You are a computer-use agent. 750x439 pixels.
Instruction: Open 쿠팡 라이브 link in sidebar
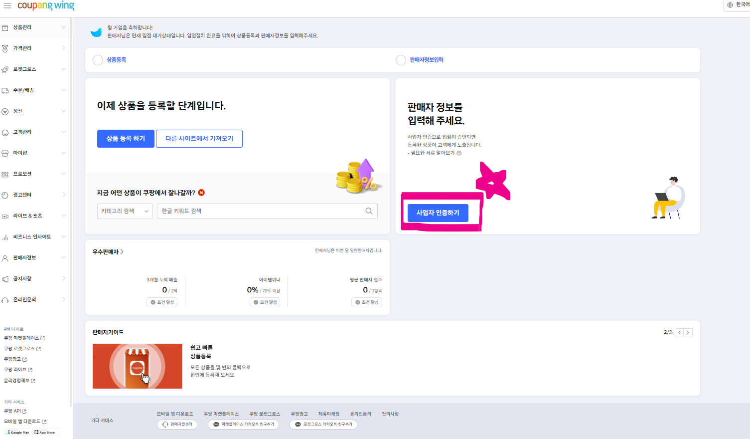(x=18, y=370)
